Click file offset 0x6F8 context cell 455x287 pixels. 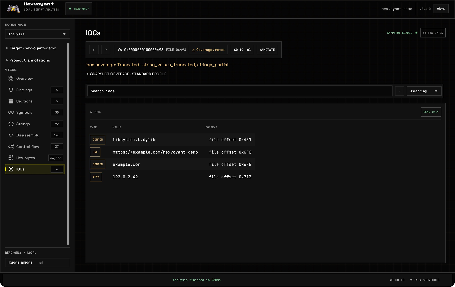point(230,164)
